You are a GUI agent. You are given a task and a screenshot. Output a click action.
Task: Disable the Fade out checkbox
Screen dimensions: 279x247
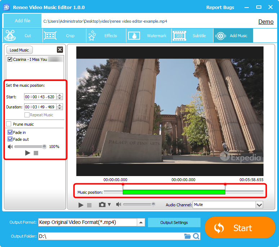point(10,139)
